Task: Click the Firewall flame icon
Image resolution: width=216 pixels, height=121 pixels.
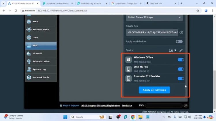Action: (29, 54)
